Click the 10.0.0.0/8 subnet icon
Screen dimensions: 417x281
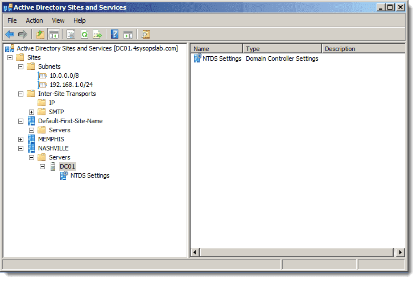point(42,76)
